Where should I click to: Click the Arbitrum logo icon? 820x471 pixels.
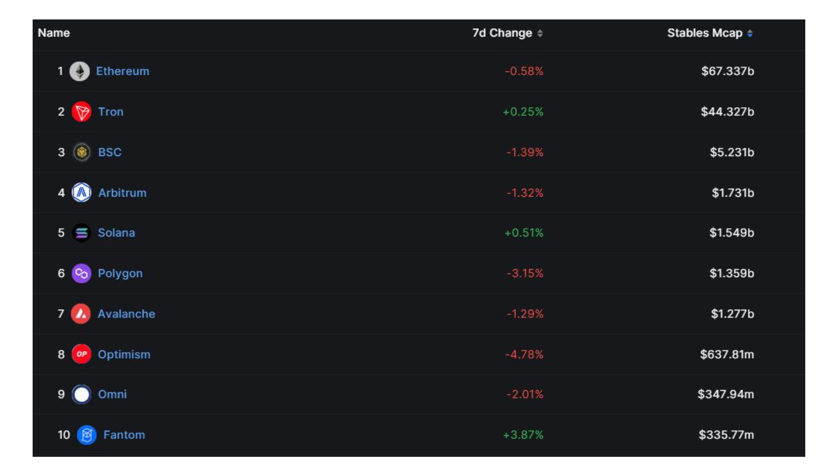(x=82, y=193)
